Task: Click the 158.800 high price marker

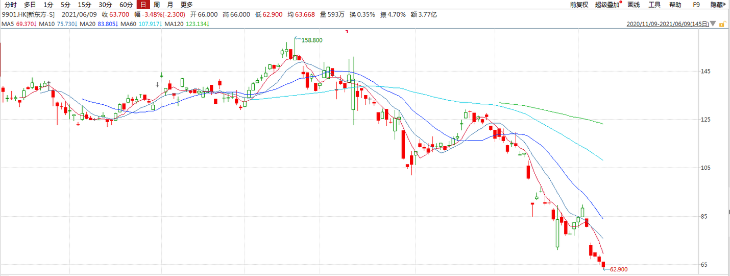Action: (x=312, y=40)
